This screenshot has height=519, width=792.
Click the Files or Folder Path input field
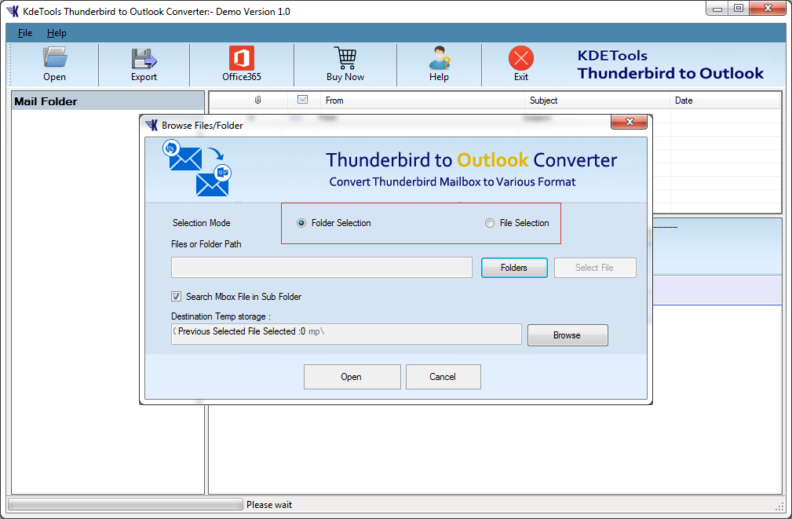tap(321, 267)
